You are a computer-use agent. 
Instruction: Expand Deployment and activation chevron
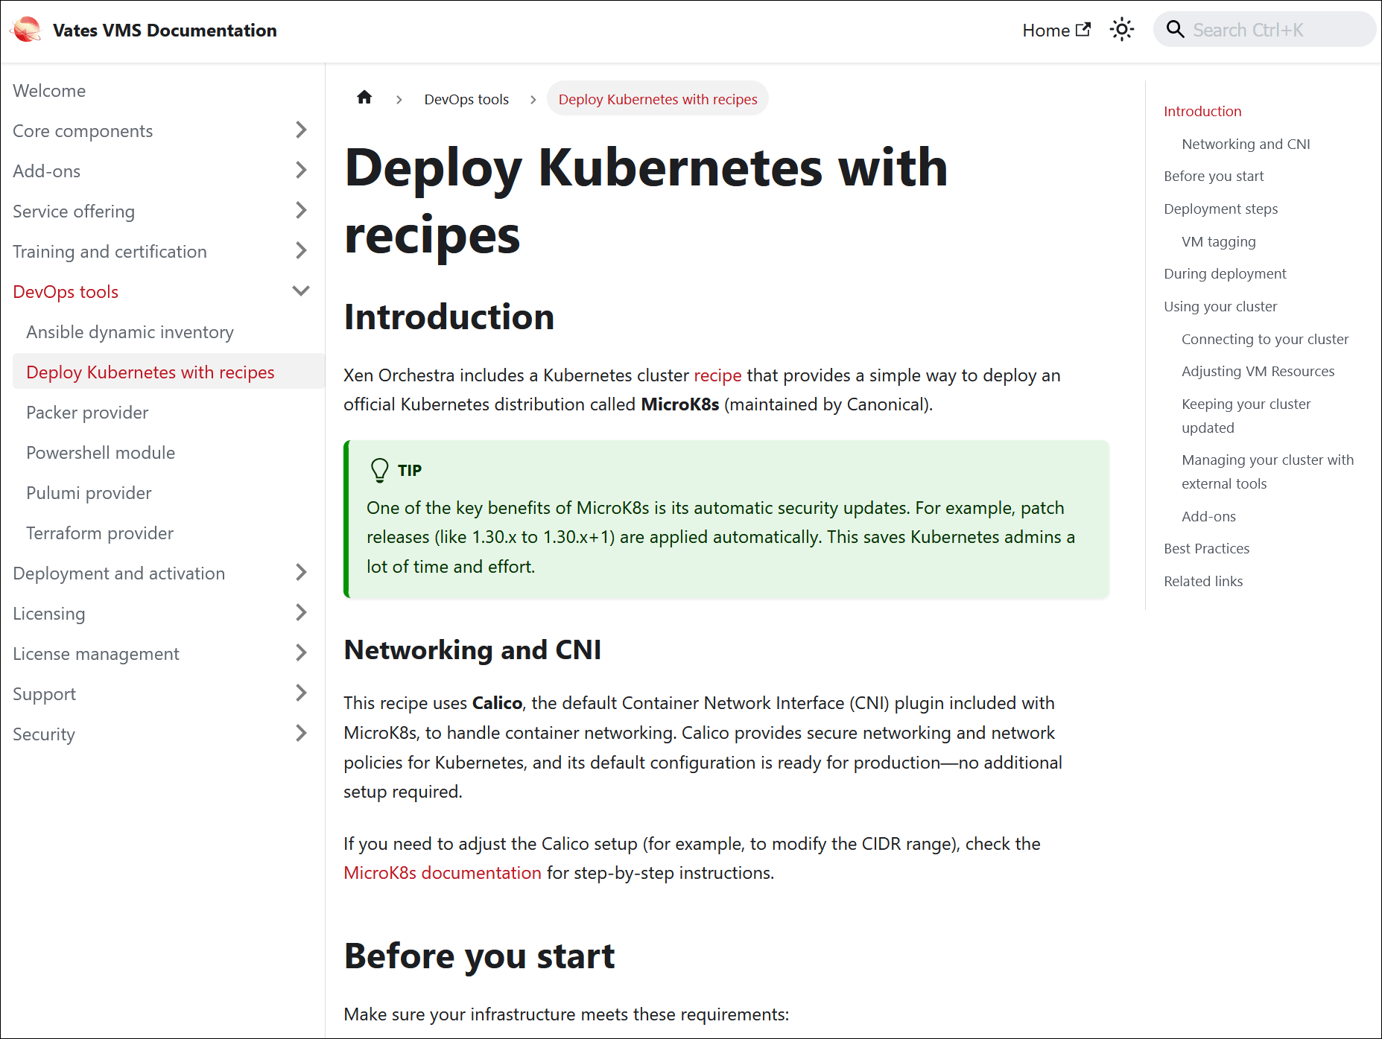[301, 573]
